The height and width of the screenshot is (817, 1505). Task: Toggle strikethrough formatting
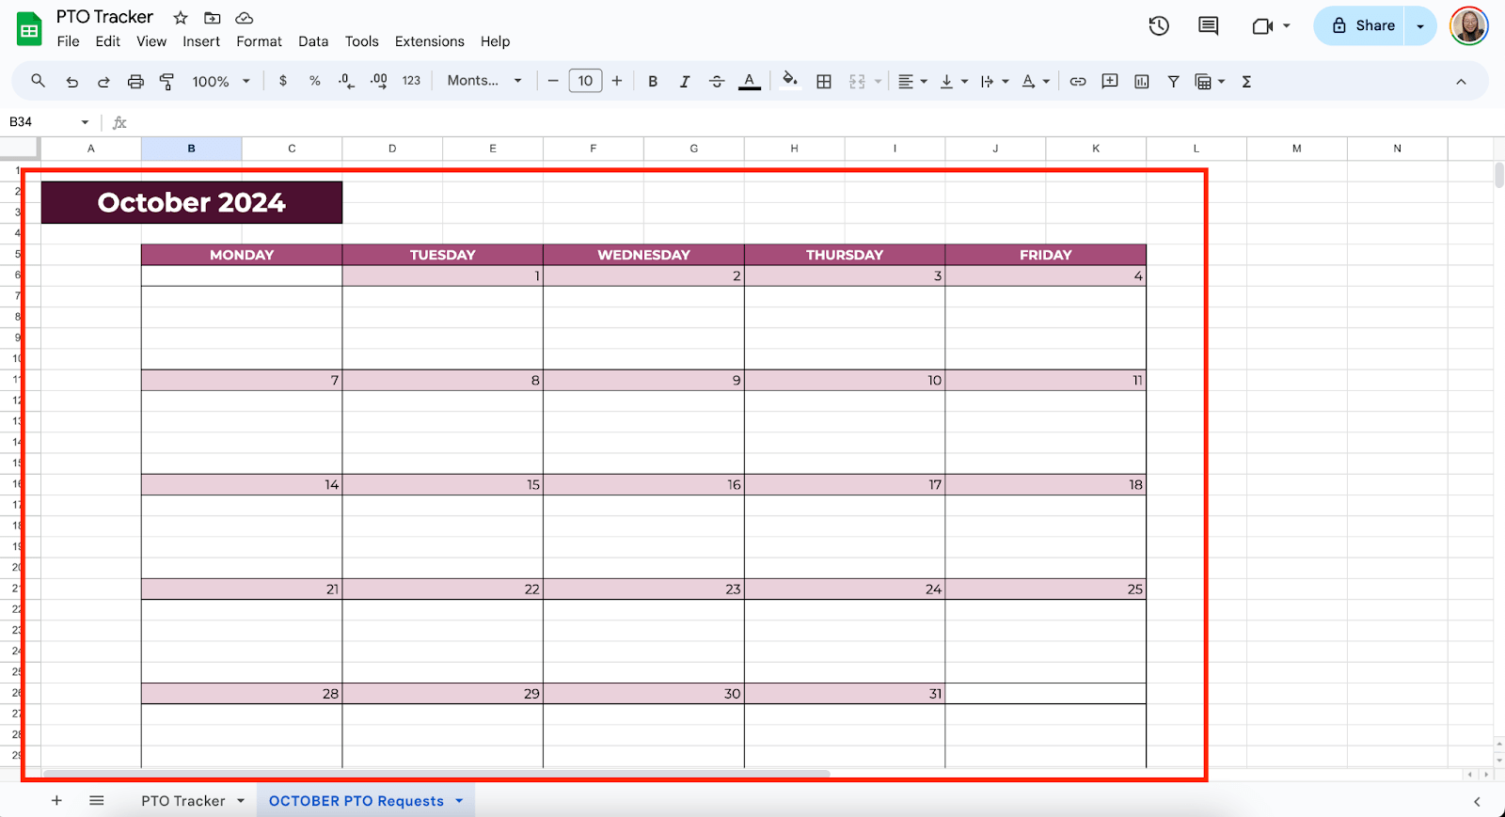[717, 82]
